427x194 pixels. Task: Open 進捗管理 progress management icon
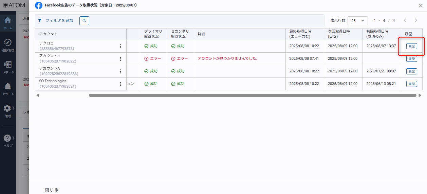[x=8, y=42]
